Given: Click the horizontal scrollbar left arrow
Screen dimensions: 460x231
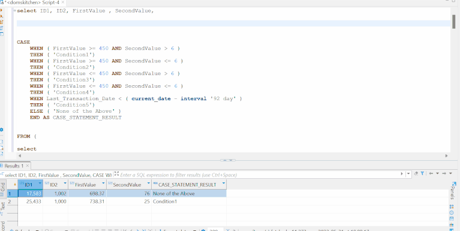Looking at the screenshot, I should click(x=20, y=156).
